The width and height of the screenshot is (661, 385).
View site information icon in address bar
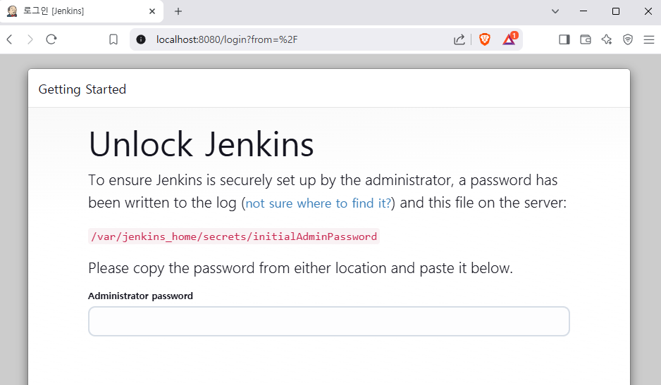coord(141,39)
